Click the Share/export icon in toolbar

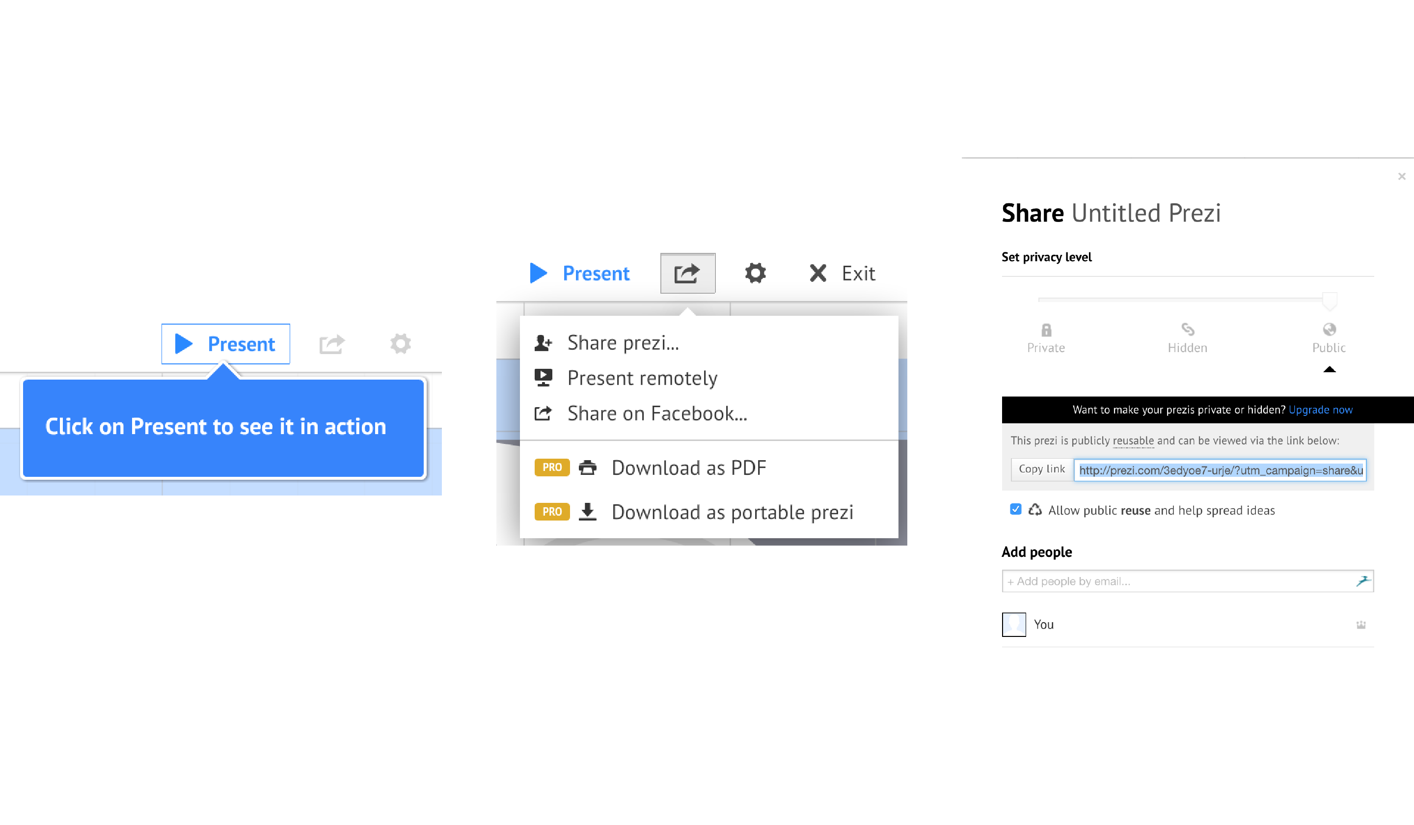click(x=687, y=273)
